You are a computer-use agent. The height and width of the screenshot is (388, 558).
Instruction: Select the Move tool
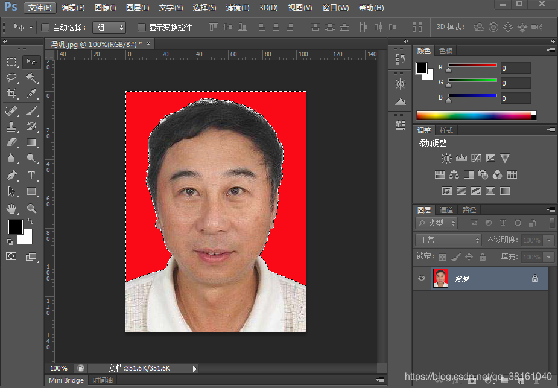(x=31, y=62)
